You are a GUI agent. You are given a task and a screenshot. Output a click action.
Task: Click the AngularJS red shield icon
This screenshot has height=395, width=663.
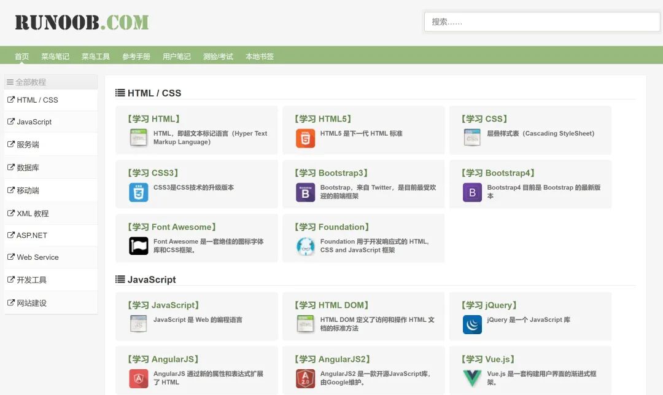[x=138, y=378]
